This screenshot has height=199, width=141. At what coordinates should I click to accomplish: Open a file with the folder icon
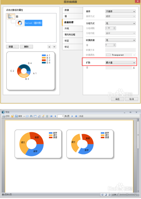pos(12,116)
